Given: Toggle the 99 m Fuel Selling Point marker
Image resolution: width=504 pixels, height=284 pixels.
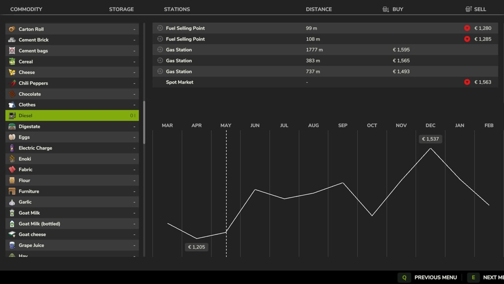Looking at the screenshot, I should point(160,28).
